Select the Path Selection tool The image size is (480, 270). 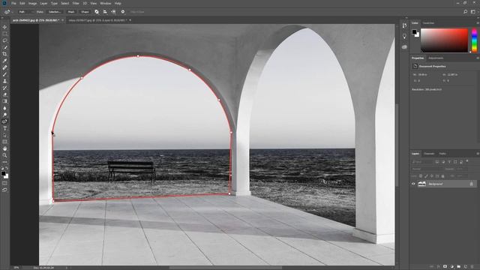[x=4, y=135]
